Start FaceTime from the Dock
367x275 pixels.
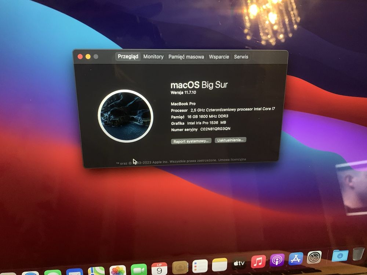click(x=139, y=269)
